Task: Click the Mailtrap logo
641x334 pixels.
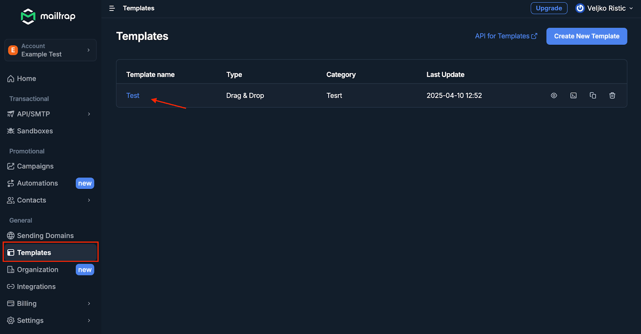Action: (x=48, y=16)
